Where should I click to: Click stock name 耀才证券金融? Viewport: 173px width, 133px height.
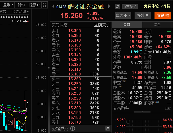(86, 6)
